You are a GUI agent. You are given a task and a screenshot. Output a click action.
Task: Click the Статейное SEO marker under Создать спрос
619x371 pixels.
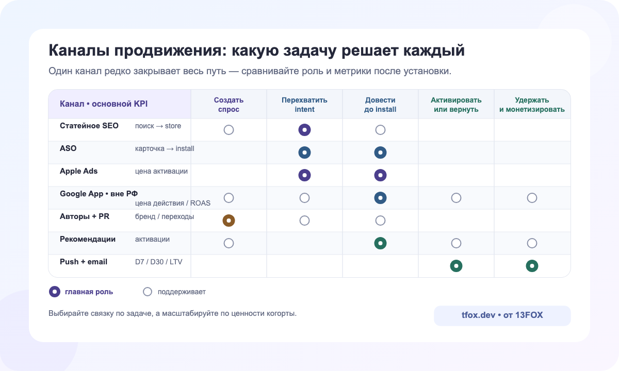[229, 130]
